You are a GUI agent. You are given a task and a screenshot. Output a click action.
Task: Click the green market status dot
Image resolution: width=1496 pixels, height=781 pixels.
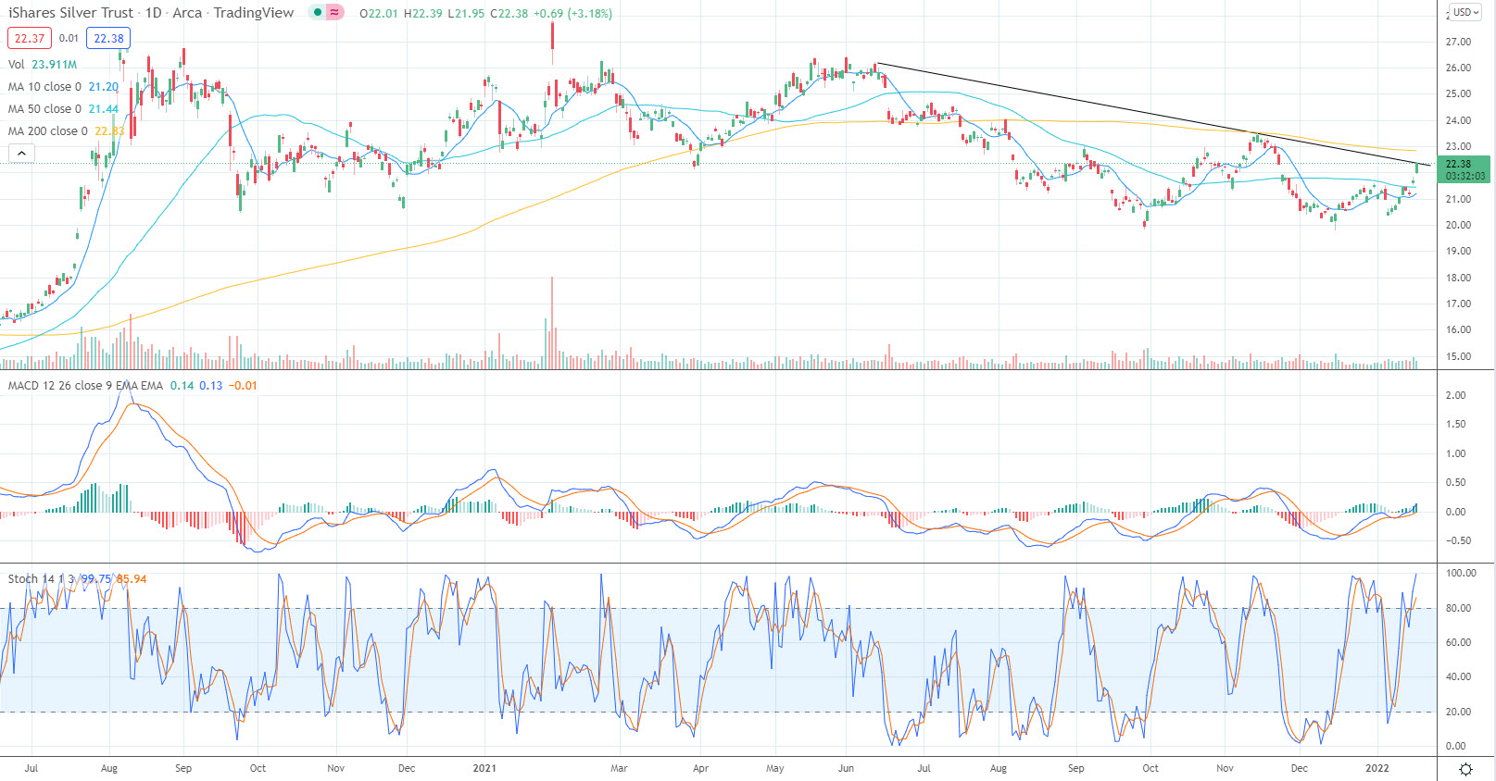tap(318, 13)
